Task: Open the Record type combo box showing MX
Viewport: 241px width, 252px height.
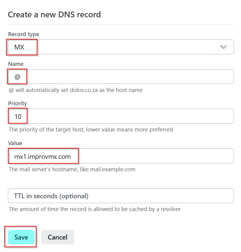Action: [121, 47]
